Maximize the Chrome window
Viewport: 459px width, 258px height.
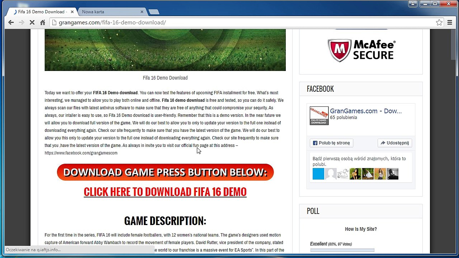(x=435, y=4)
